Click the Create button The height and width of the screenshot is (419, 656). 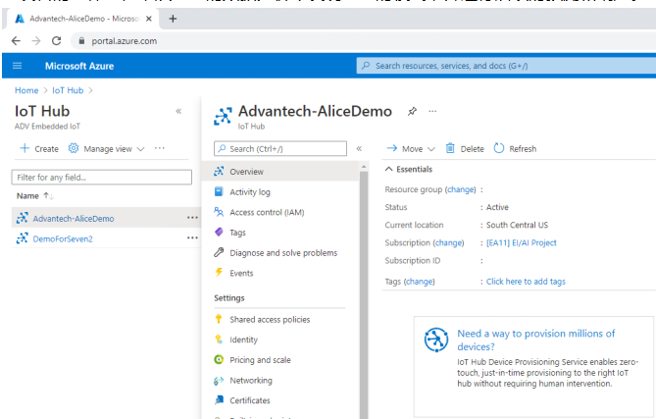pos(39,148)
